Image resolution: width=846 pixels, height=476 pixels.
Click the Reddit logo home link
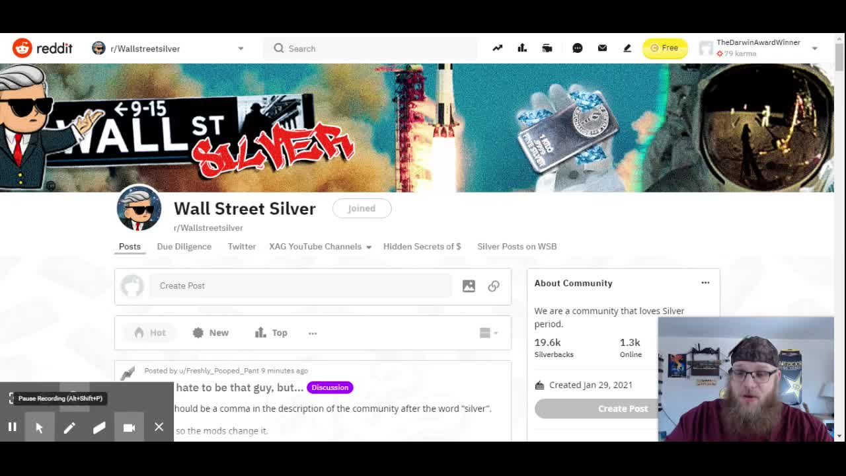(x=42, y=48)
